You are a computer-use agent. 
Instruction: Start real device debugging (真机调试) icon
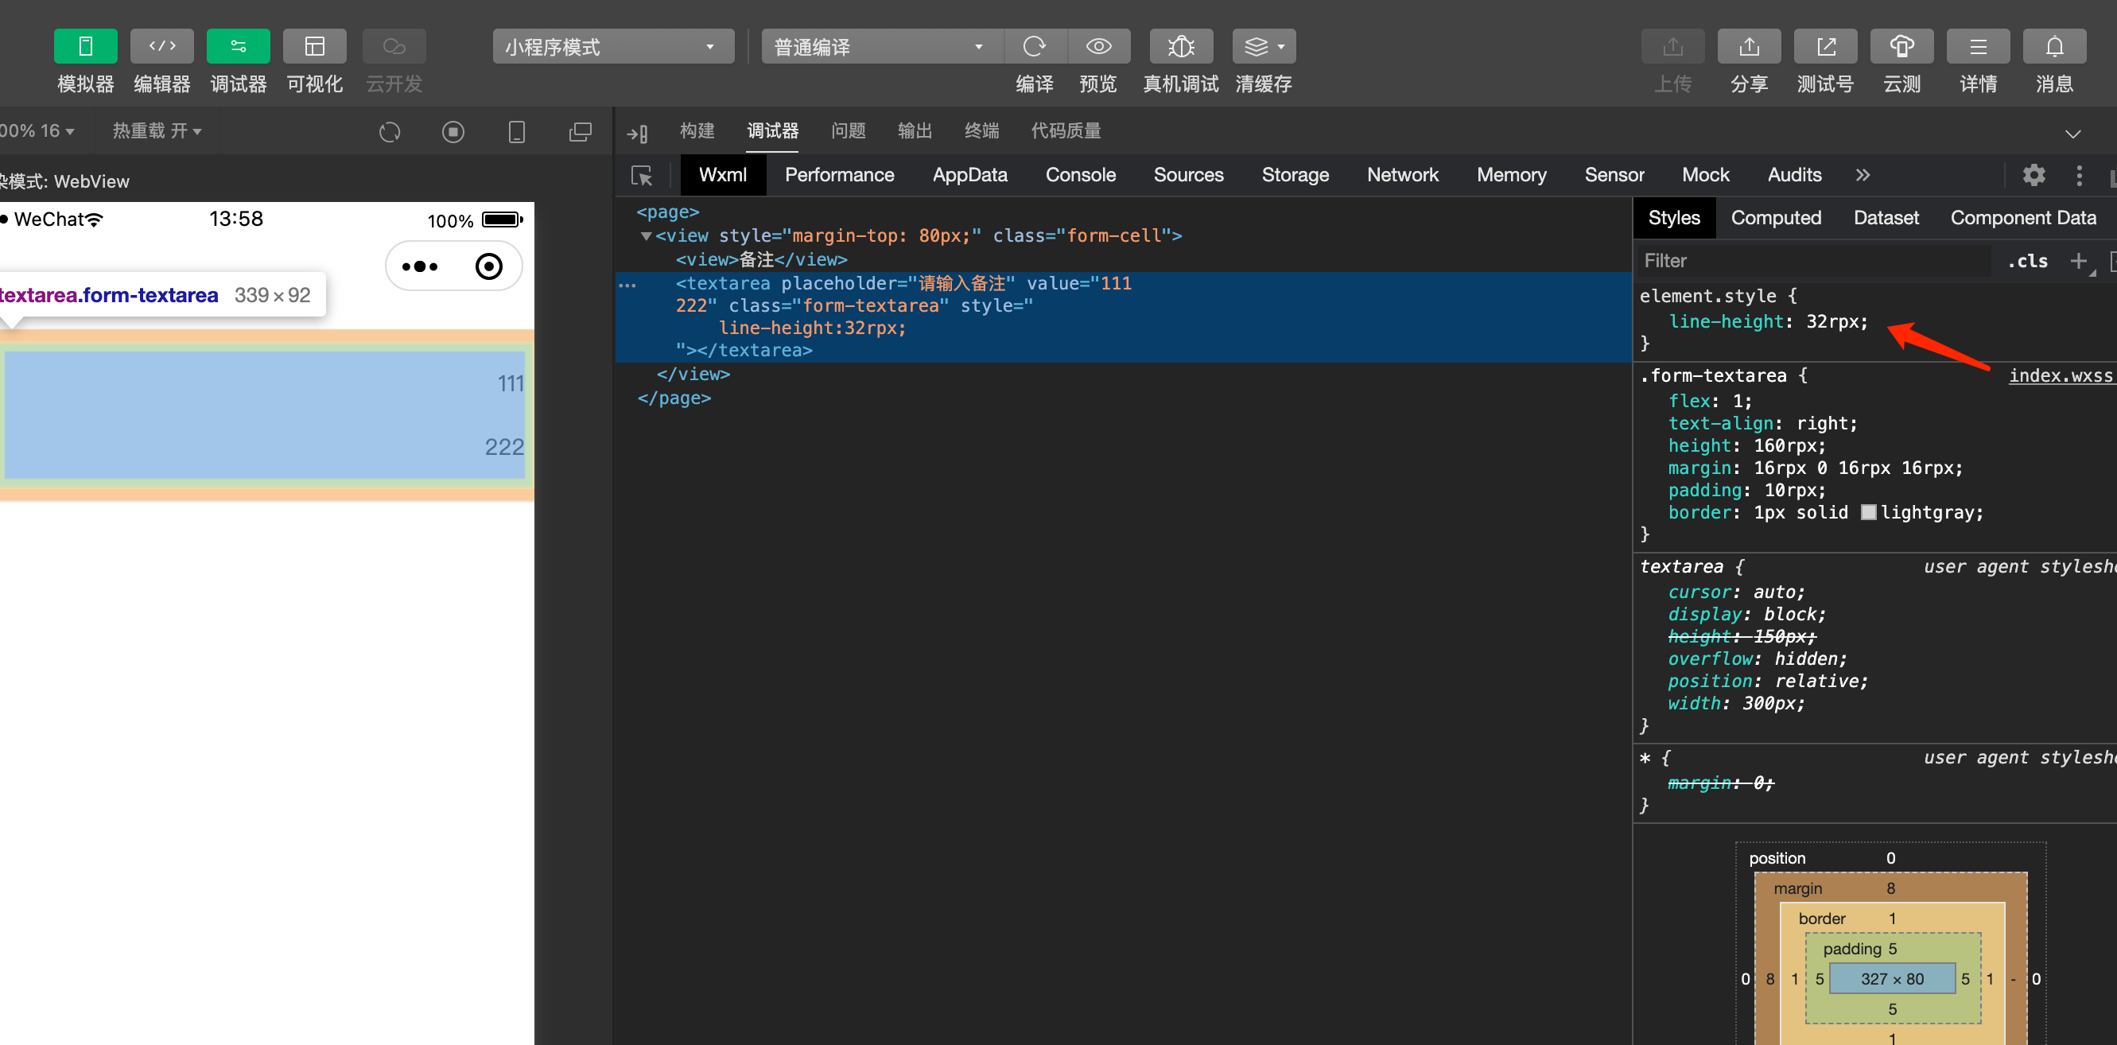[1181, 46]
